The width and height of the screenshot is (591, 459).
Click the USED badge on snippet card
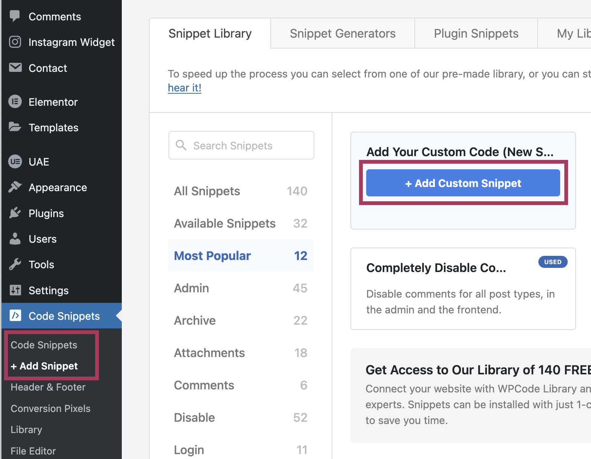553,262
